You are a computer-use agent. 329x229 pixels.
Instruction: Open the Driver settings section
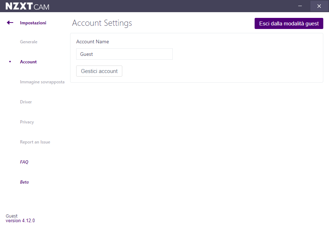[26, 102]
